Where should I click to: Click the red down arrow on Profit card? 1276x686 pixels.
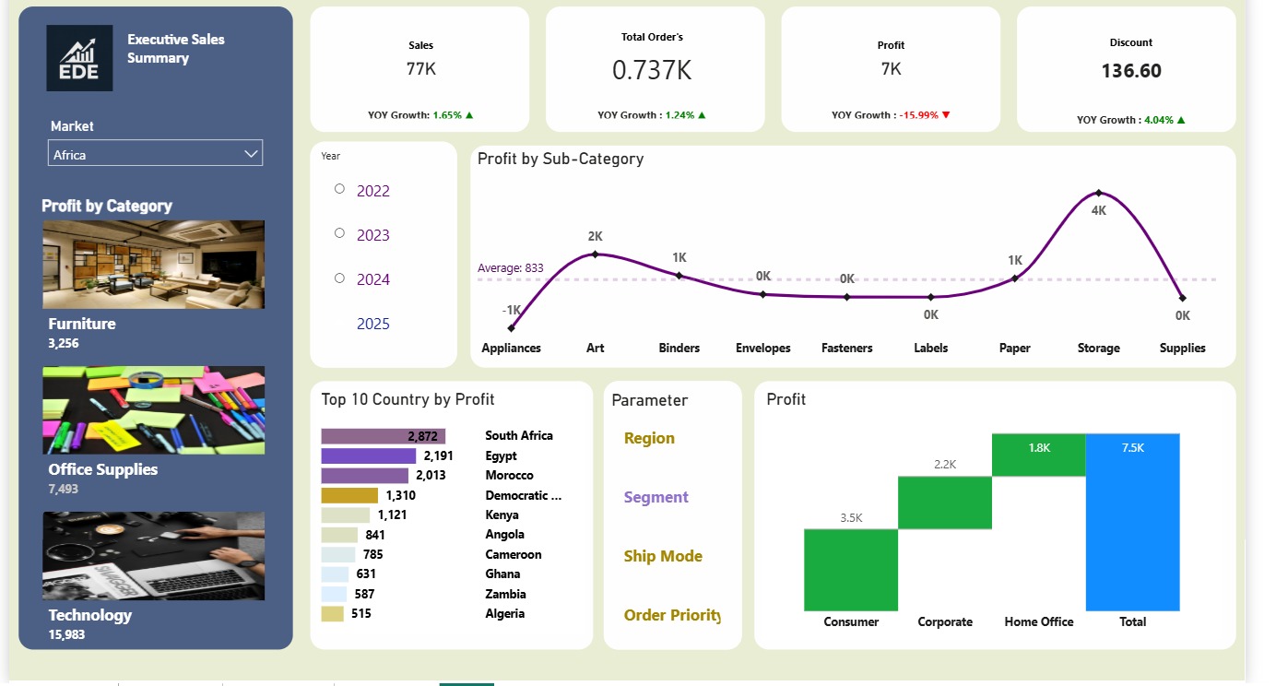click(946, 115)
